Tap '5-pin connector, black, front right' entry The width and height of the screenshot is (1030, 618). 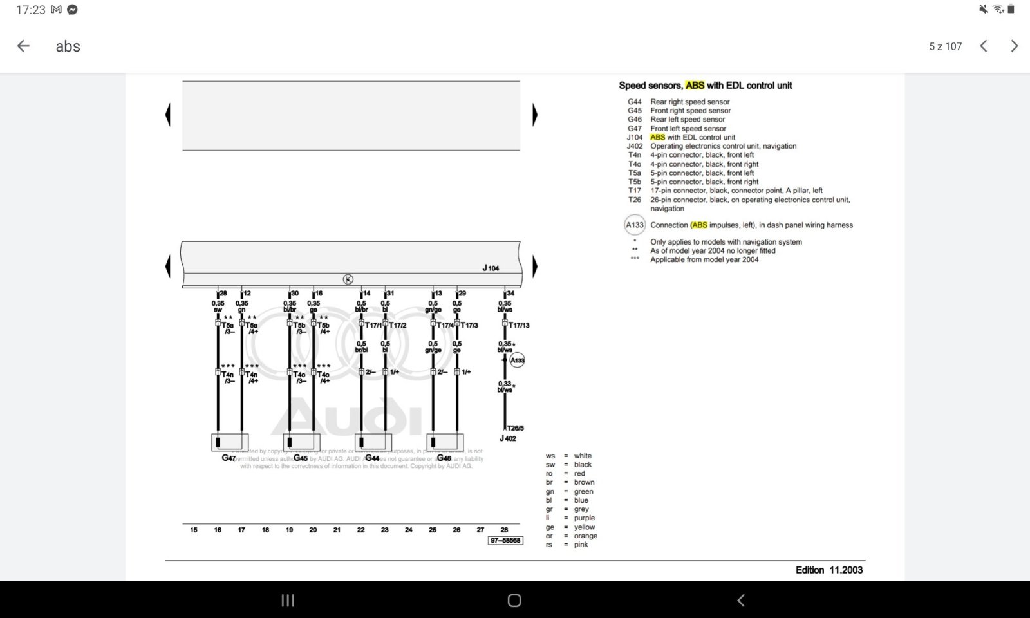tap(704, 182)
